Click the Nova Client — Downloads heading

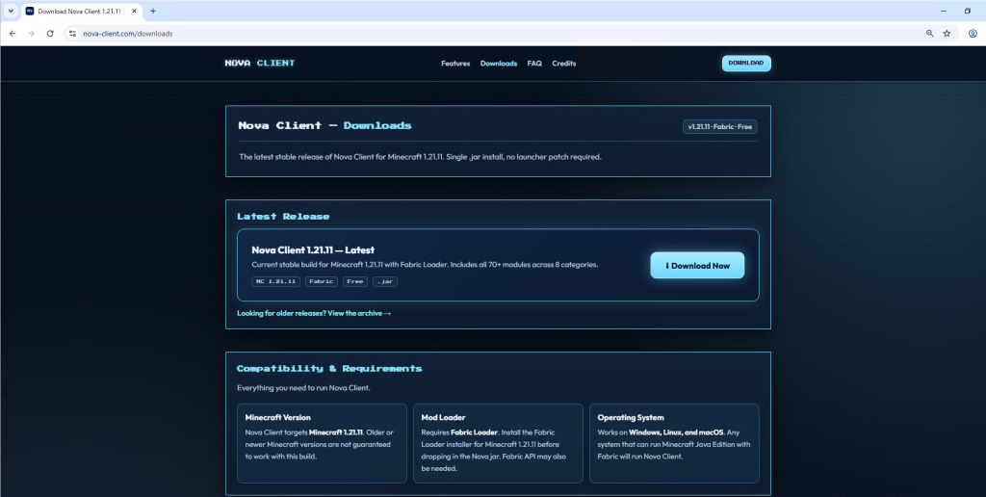[x=325, y=125]
